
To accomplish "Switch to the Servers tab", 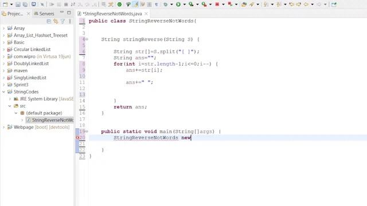I will (44, 14).
